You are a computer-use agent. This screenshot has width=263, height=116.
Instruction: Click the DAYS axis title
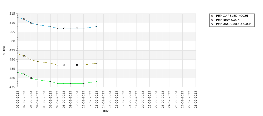pyautogui.click(x=107, y=111)
